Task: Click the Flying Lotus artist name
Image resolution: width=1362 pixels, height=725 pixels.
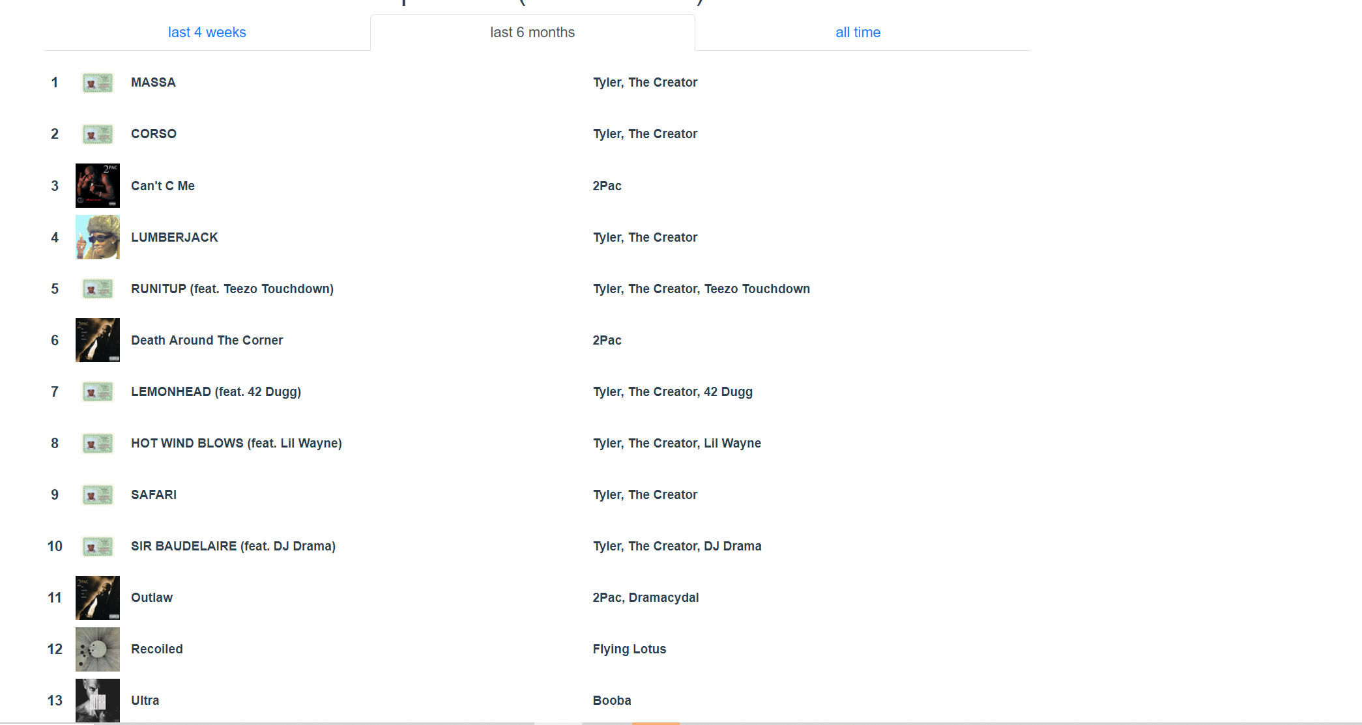Action: pyautogui.click(x=629, y=649)
